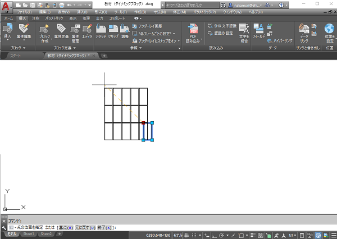Viewport: 337px width, 239px height.
Task: Toggle polar tracking in status bar
Action: 221,235
